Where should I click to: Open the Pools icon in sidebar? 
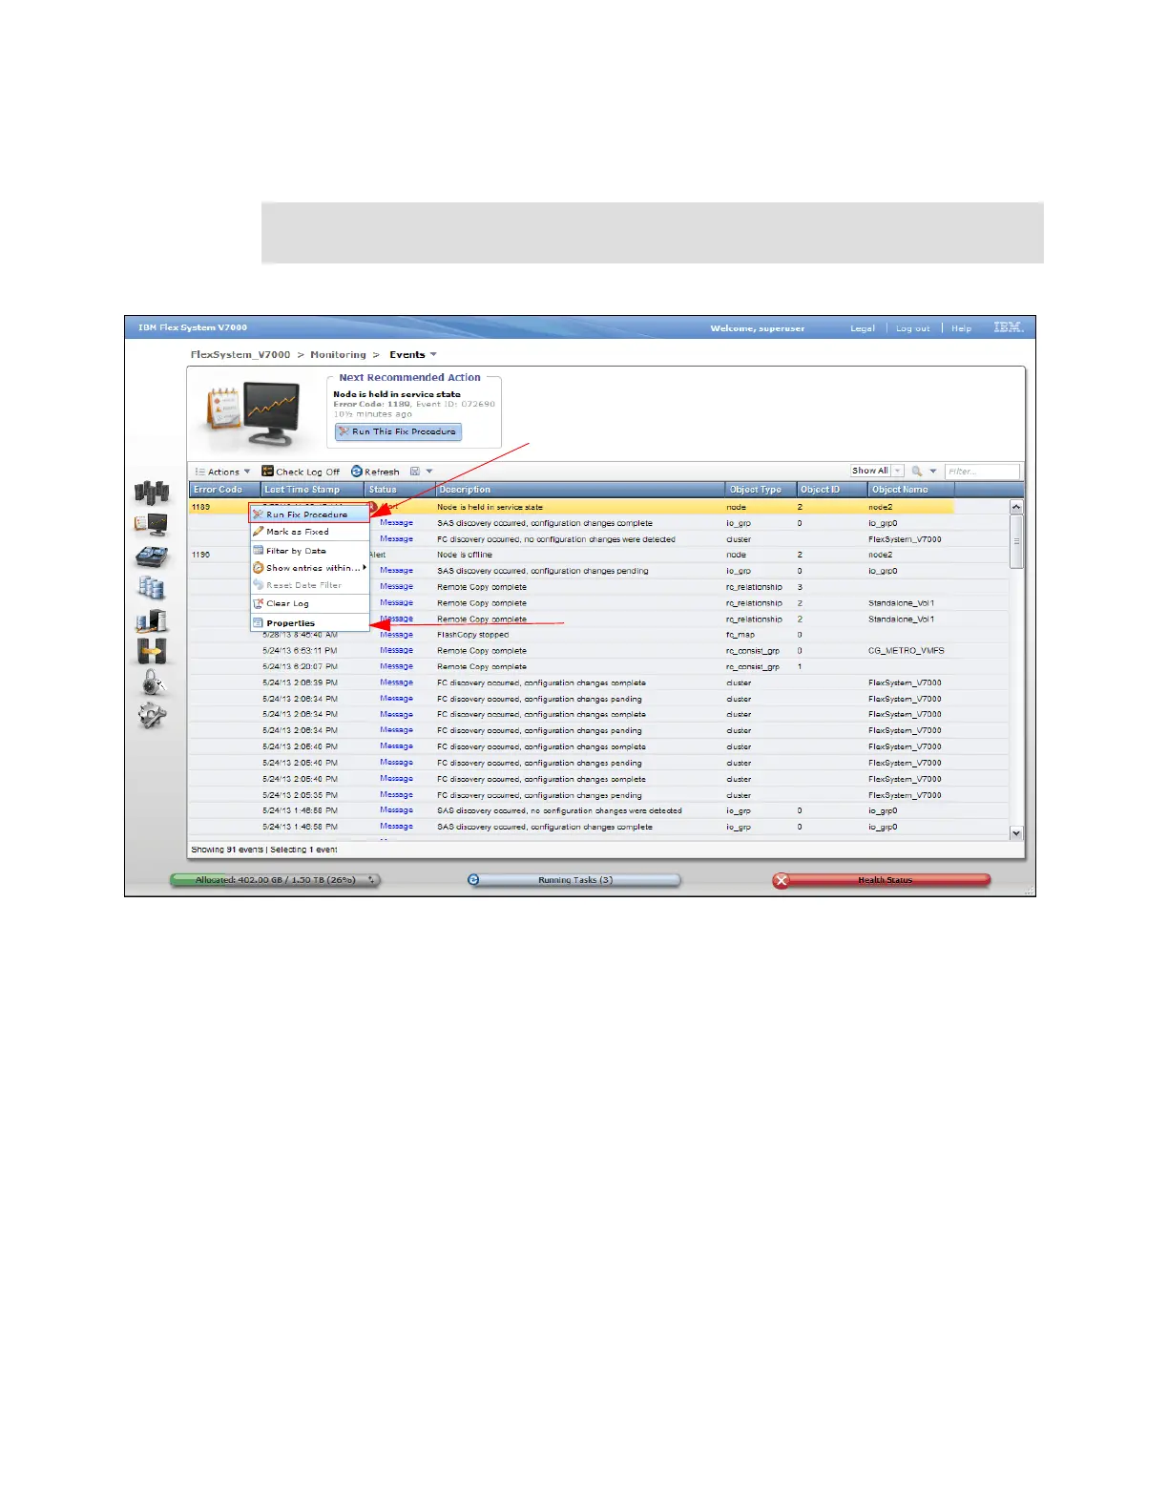[x=152, y=556]
